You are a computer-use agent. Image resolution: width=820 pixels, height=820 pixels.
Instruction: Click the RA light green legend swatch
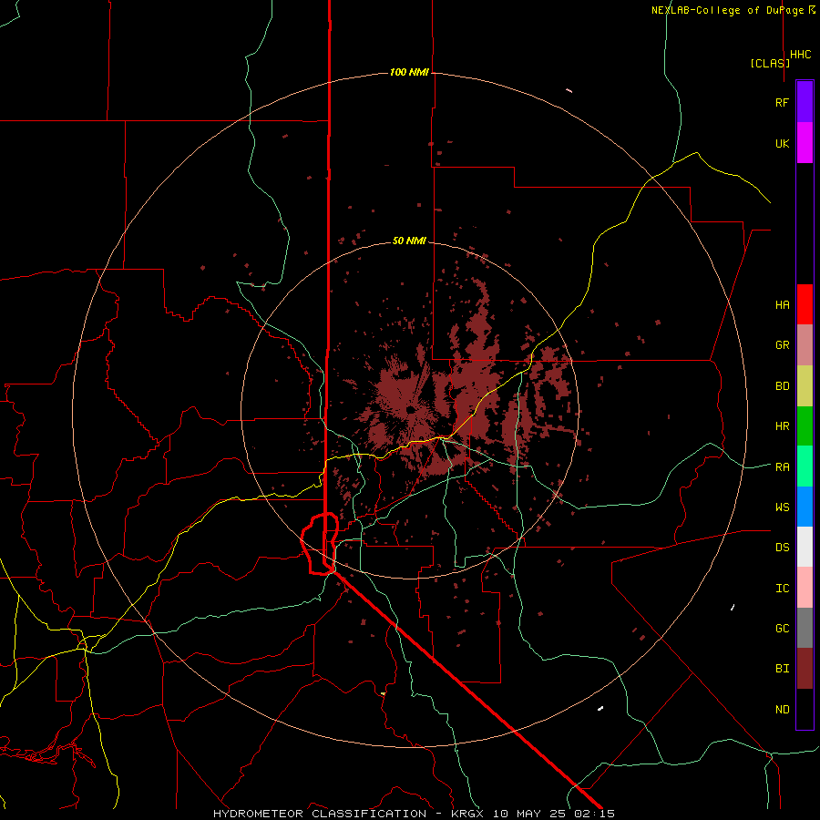(x=805, y=466)
